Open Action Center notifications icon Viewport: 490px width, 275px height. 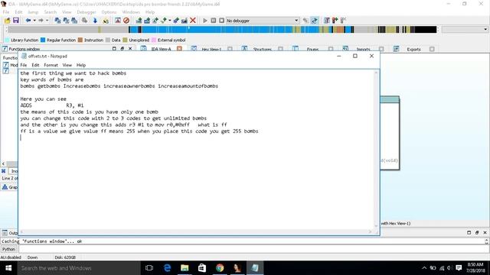click(459, 268)
